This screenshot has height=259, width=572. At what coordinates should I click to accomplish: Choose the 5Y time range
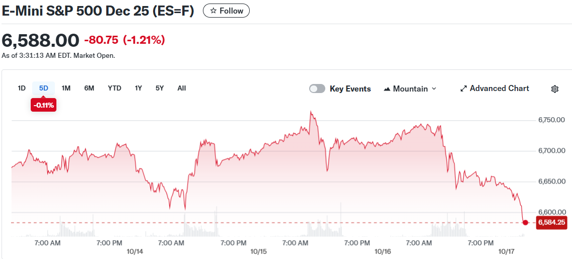pyautogui.click(x=160, y=88)
